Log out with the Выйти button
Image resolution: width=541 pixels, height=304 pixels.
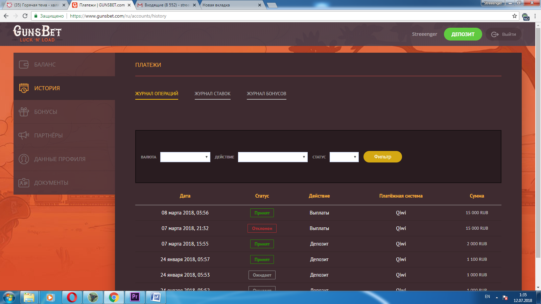point(503,34)
